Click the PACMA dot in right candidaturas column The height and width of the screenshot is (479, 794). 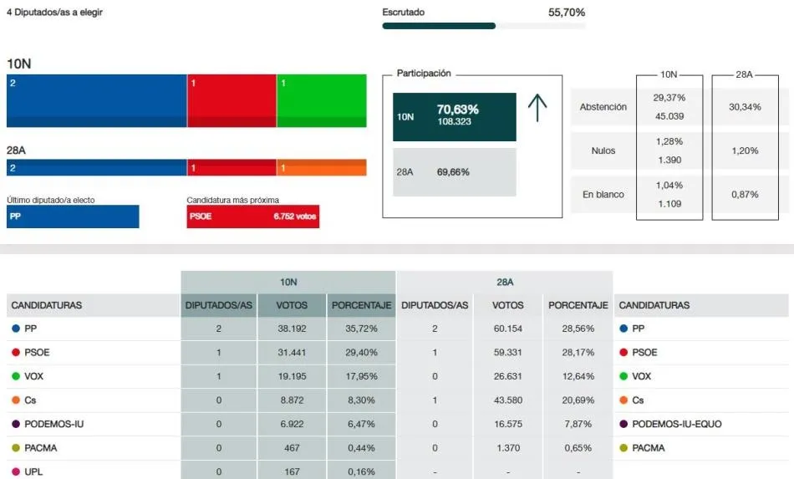coord(623,448)
